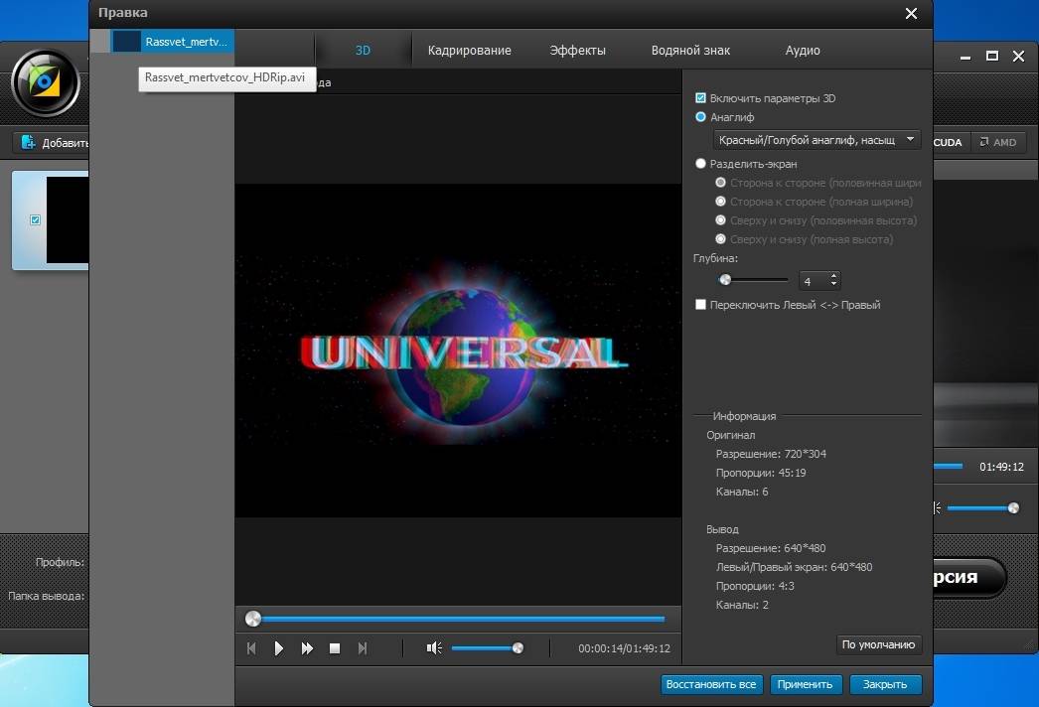The width and height of the screenshot is (1039, 707).
Task: Toggle CUDA acceleration in main window
Action: [947, 142]
